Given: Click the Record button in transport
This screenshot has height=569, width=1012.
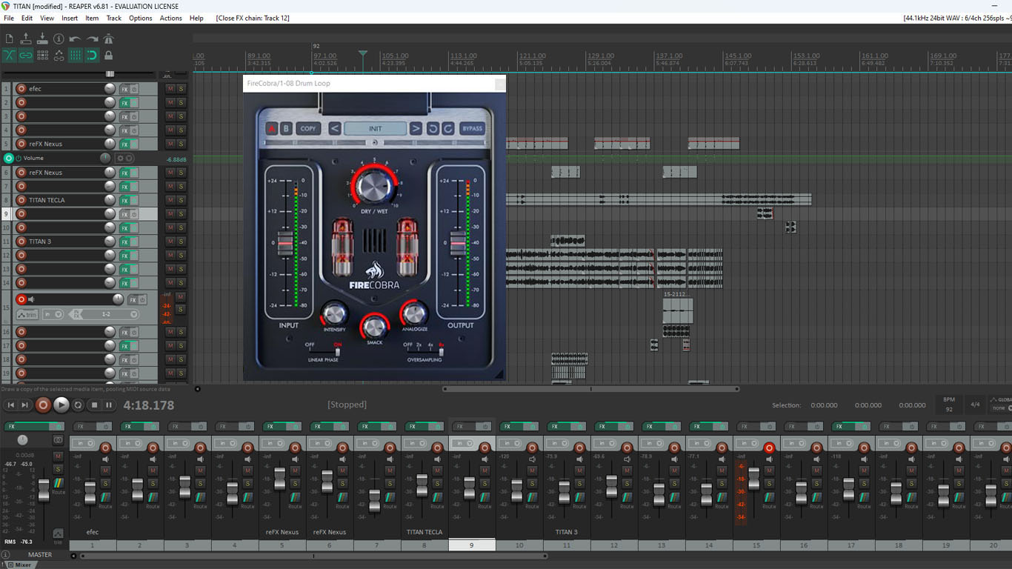Looking at the screenshot, I should 44,405.
